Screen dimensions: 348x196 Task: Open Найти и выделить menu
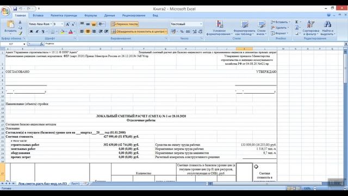tap(327, 28)
